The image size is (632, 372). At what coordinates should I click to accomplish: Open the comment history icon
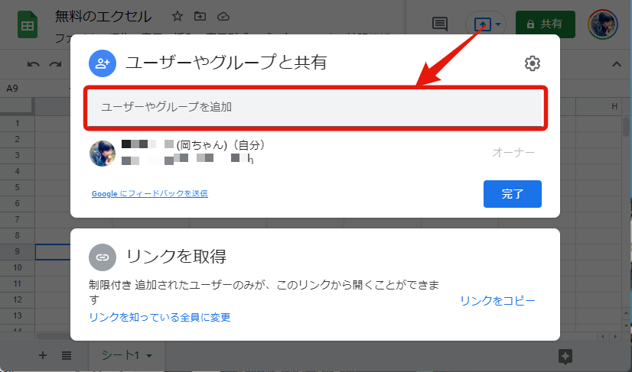tap(440, 24)
